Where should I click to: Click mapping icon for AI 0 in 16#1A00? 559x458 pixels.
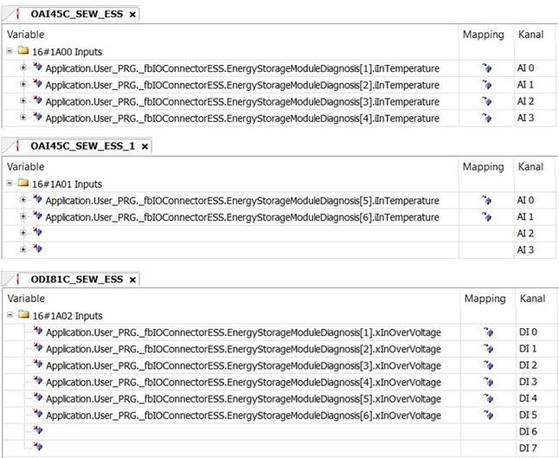(486, 68)
